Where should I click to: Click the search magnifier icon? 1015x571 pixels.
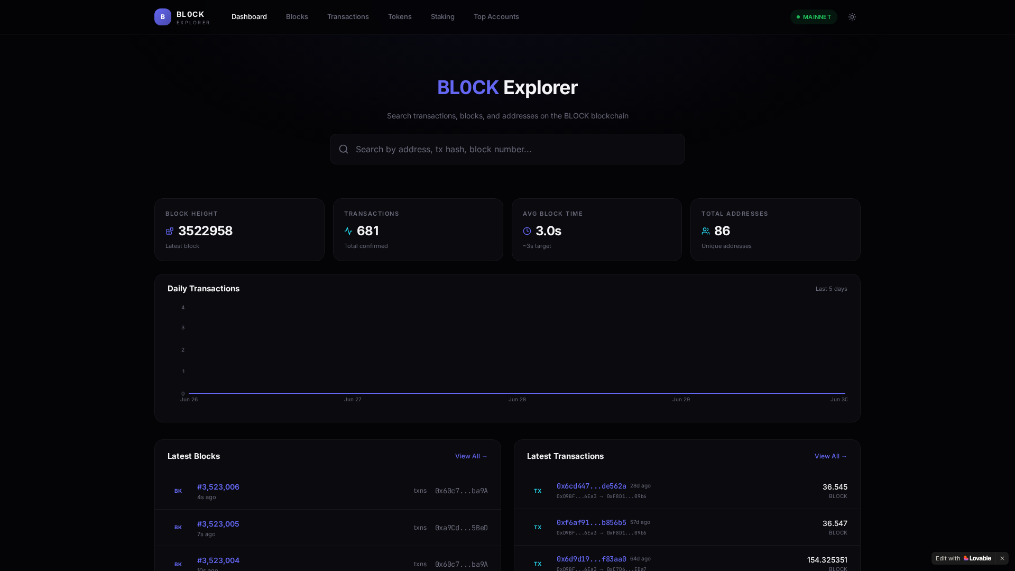click(344, 149)
